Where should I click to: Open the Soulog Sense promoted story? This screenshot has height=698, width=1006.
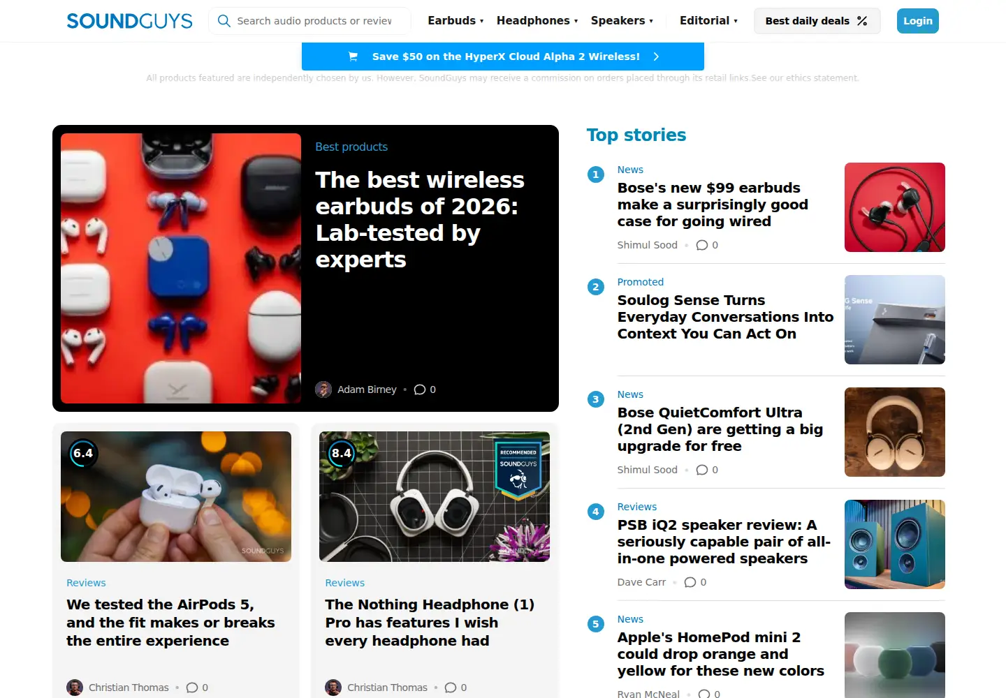pyautogui.click(x=725, y=317)
